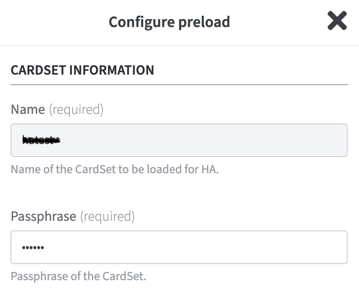Click the word "HA." in Name hint

(210, 169)
